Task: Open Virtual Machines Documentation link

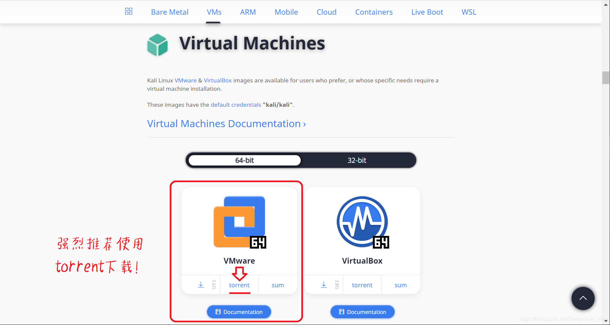Action: coord(226,124)
